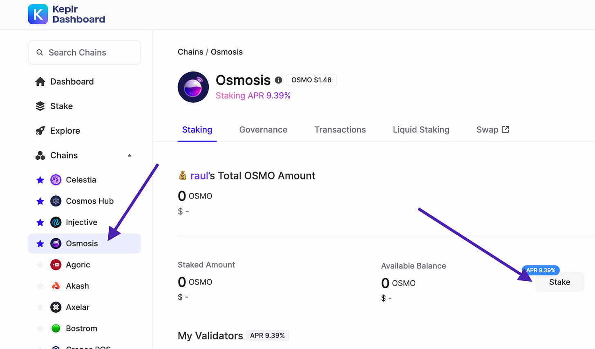Click the search magnifier icon
The height and width of the screenshot is (349, 595).
pos(40,52)
